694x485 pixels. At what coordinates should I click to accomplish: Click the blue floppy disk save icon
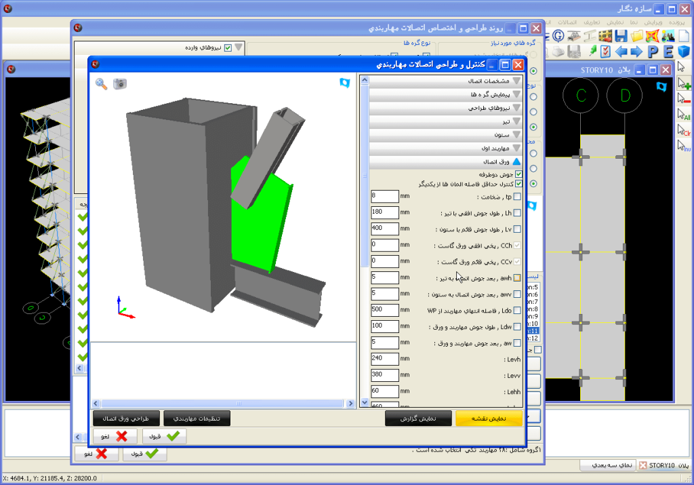pyautogui.click(x=620, y=36)
